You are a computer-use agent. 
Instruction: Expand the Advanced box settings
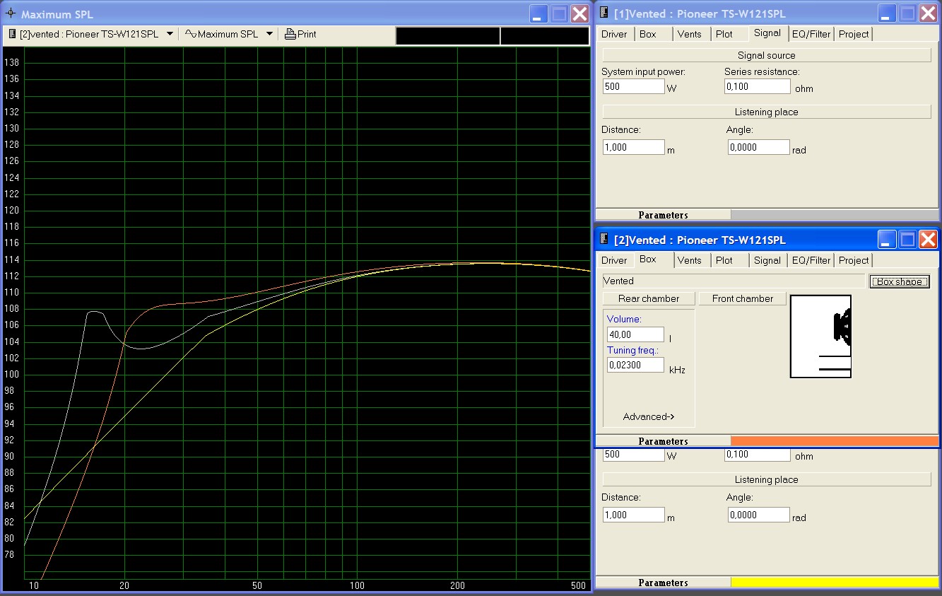coord(649,416)
